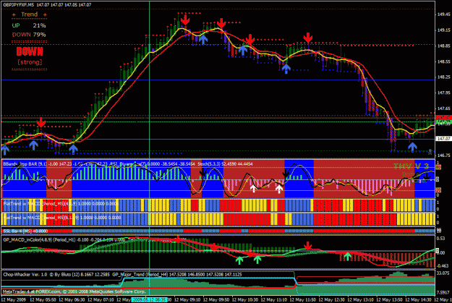Click the left white arrow in the Stoch panel
This screenshot has width=452, height=303.
[253, 189]
